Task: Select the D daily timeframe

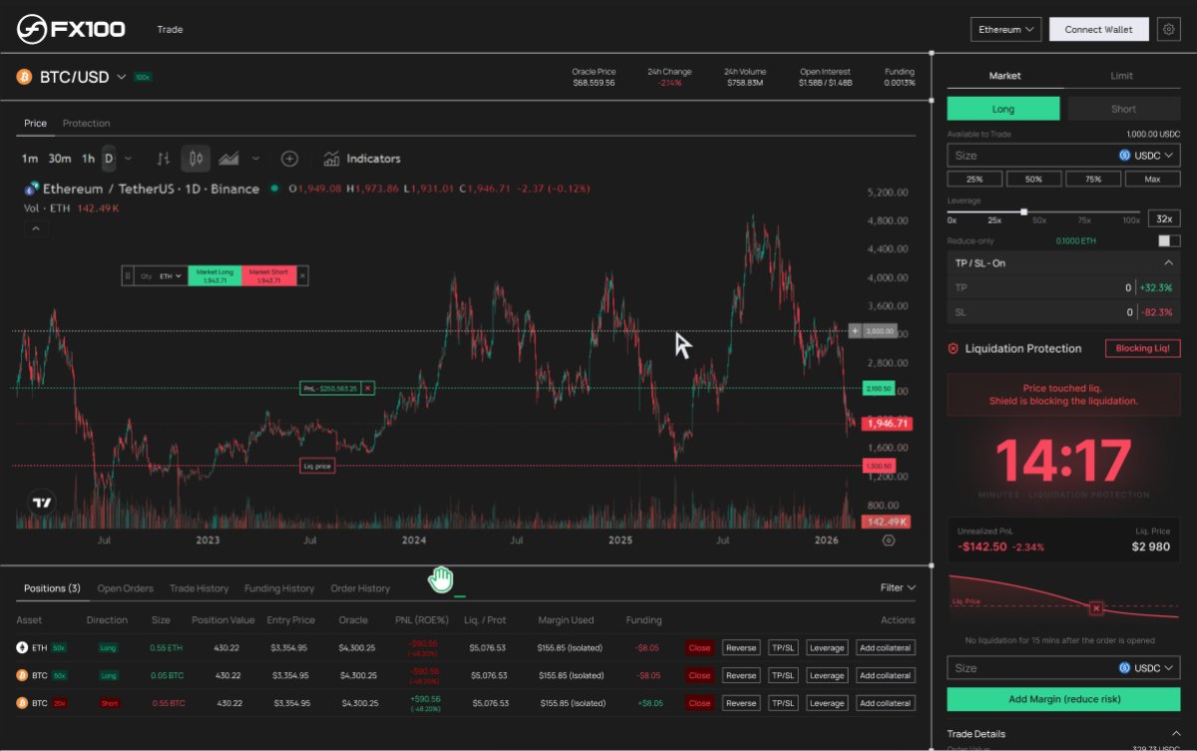Action: pos(109,159)
